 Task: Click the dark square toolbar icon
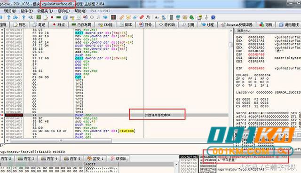point(113,17)
